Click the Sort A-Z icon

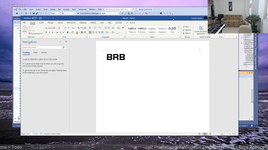[119, 28]
